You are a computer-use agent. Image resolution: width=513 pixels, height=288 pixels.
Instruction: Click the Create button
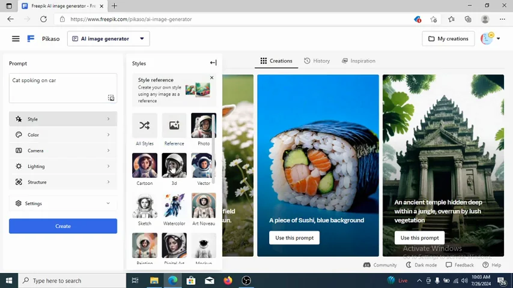pyautogui.click(x=63, y=226)
